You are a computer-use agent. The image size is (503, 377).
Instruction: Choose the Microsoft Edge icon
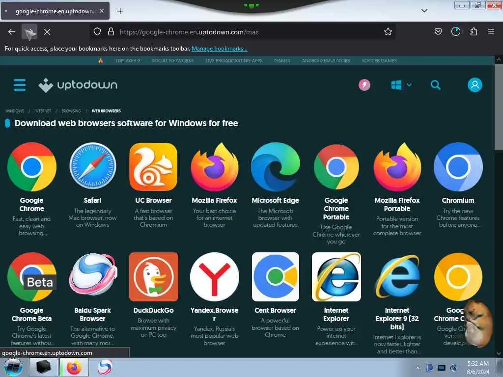pyautogui.click(x=275, y=167)
